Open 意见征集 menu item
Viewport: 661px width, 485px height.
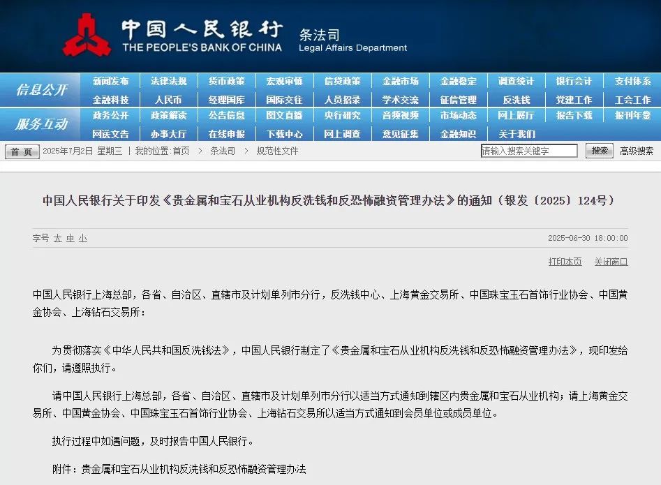[400, 134]
